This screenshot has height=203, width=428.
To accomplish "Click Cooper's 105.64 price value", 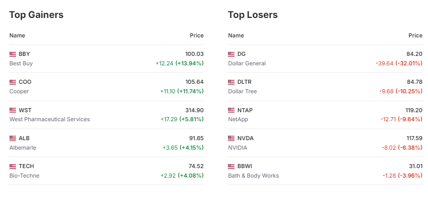I will pyautogui.click(x=194, y=82).
